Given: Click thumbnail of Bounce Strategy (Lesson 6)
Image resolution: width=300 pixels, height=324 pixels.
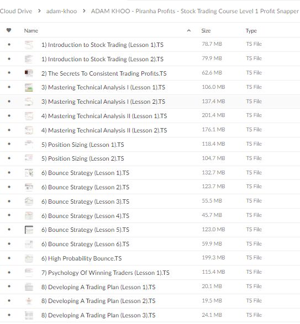Looking at the screenshot, I should click(x=29, y=244).
